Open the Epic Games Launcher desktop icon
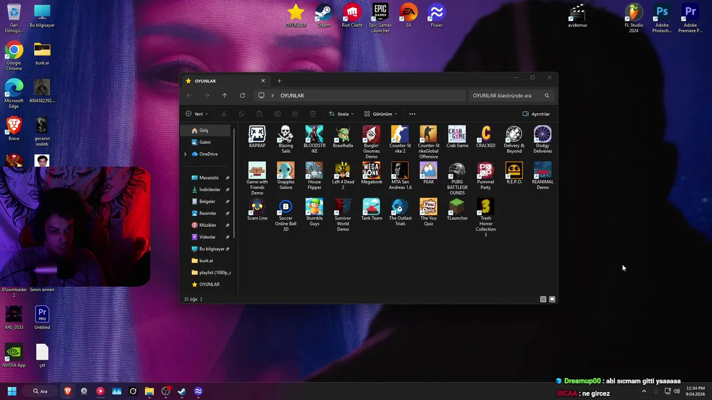 (x=380, y=18)
